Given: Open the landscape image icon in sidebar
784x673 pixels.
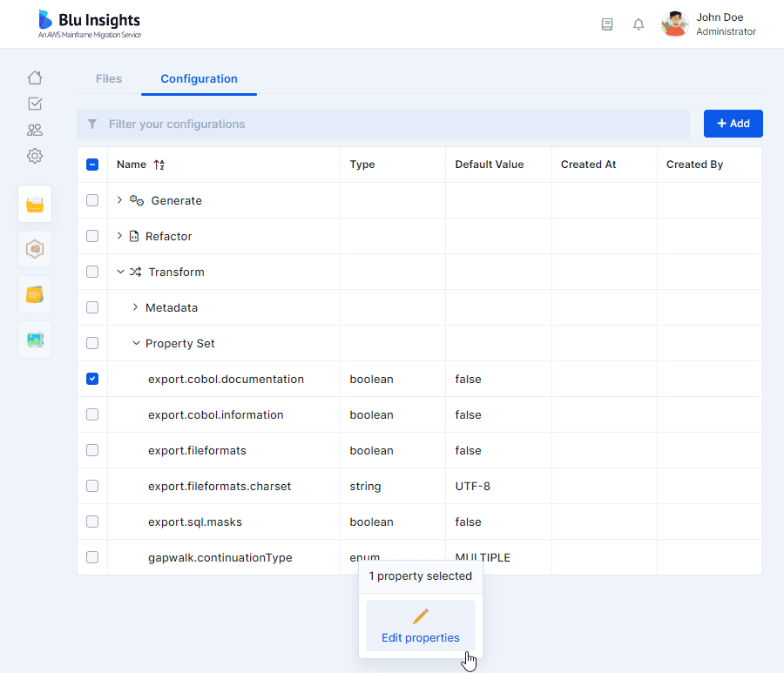Looking at the screenshot, I should [x=35, y=340].
